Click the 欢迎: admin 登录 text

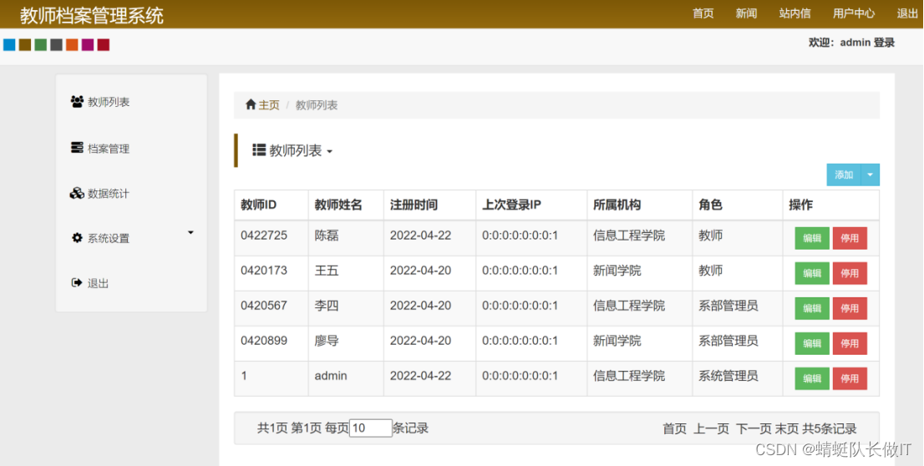851,43
